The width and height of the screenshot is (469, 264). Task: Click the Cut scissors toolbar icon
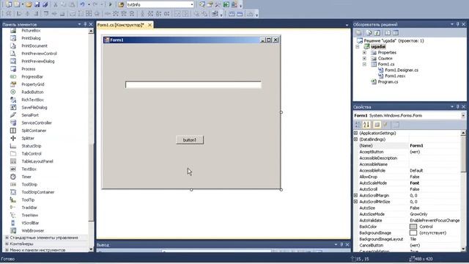tap(56, 4)
